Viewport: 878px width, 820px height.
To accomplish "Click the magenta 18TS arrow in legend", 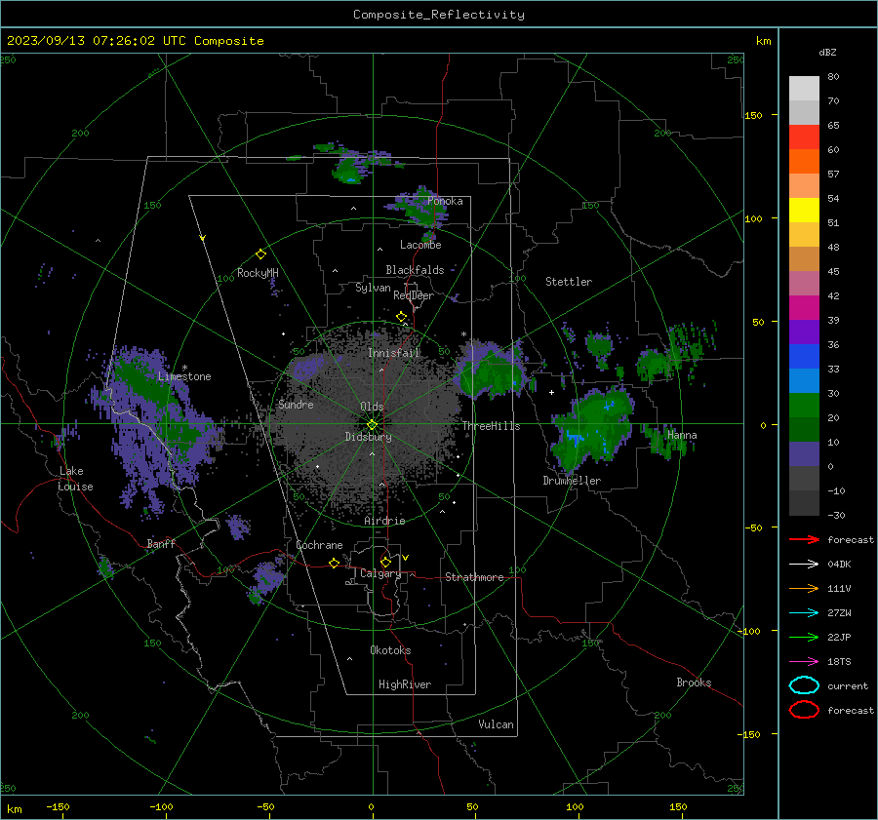I will pos(804,662).
